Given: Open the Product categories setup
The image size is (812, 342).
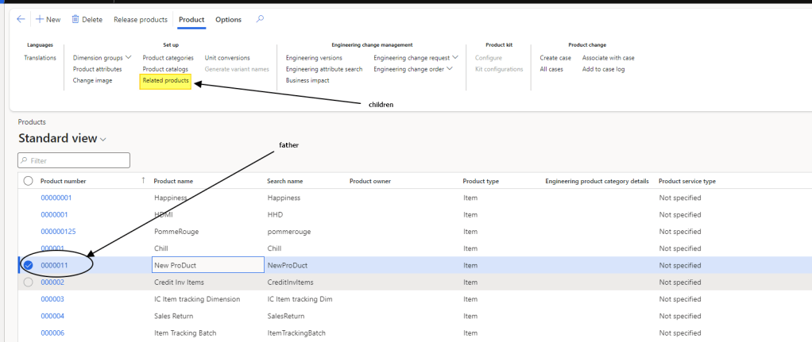Looking at the screenshot, I should point(168,58).
